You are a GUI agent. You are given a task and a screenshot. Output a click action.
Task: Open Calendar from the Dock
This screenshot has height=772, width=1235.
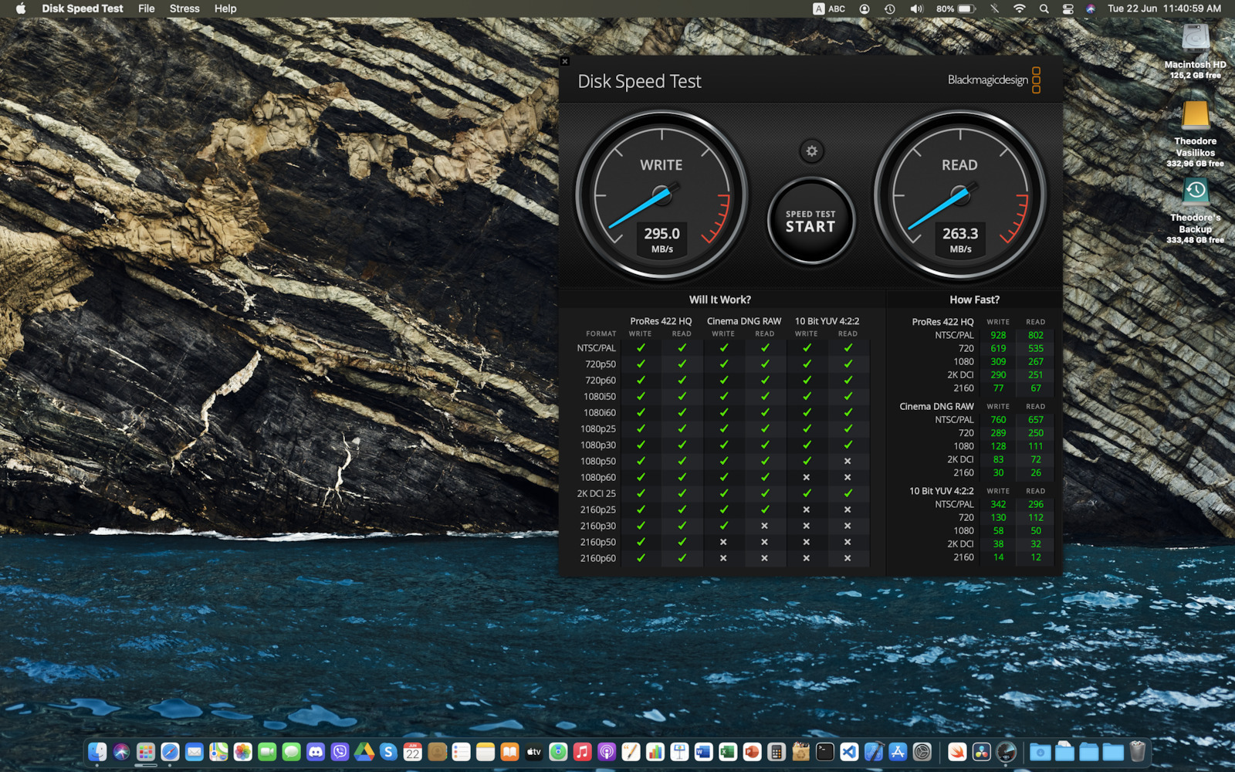(x=413, y=751)
